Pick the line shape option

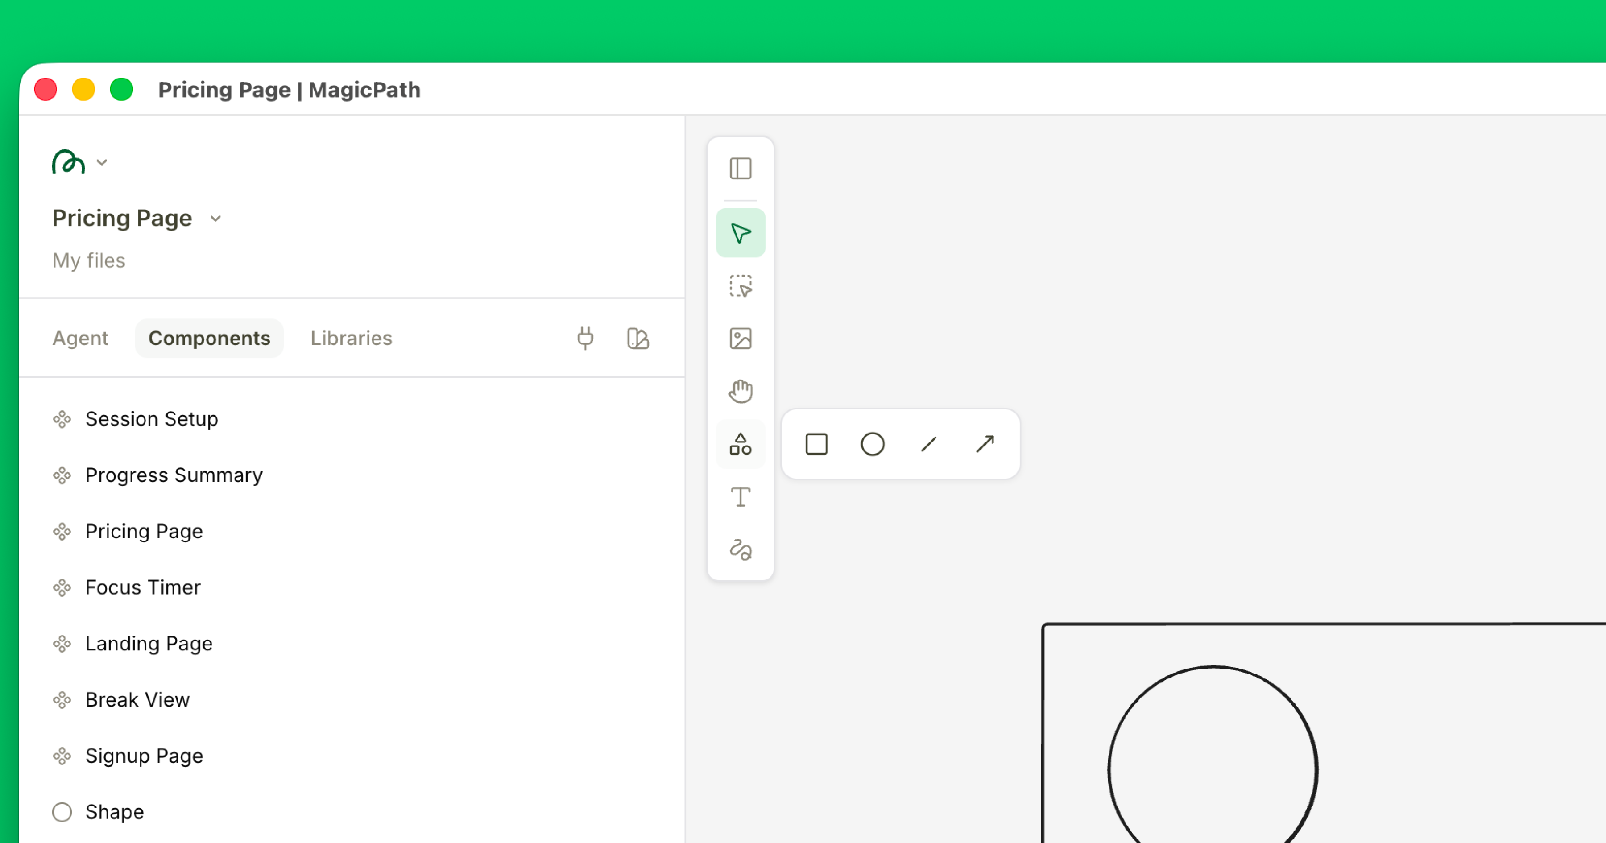(928, 445)
